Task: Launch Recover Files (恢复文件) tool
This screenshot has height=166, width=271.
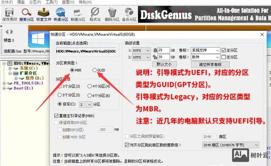Action: [x=44, y=14]
